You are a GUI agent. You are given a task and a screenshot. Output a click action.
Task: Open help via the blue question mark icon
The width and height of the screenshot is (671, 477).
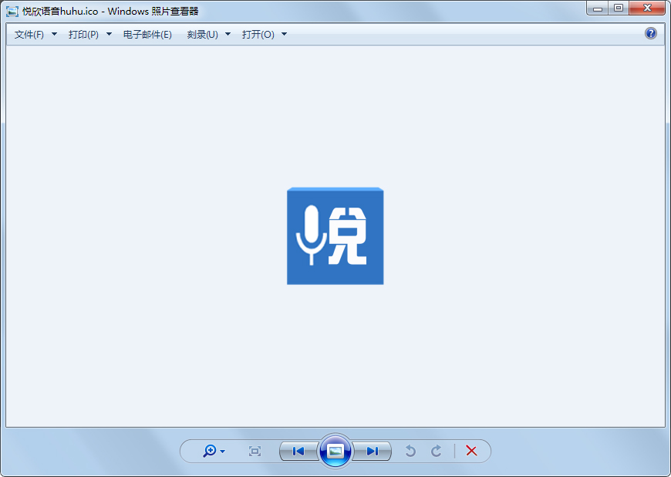(651, 33)
